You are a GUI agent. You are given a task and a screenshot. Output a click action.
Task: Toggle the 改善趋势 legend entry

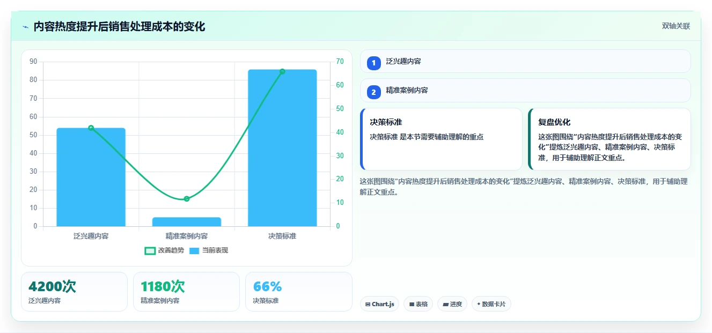tap(164, 250)
